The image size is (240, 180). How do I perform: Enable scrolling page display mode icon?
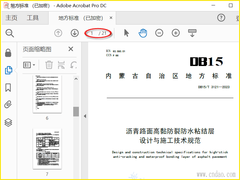[192, 33]
